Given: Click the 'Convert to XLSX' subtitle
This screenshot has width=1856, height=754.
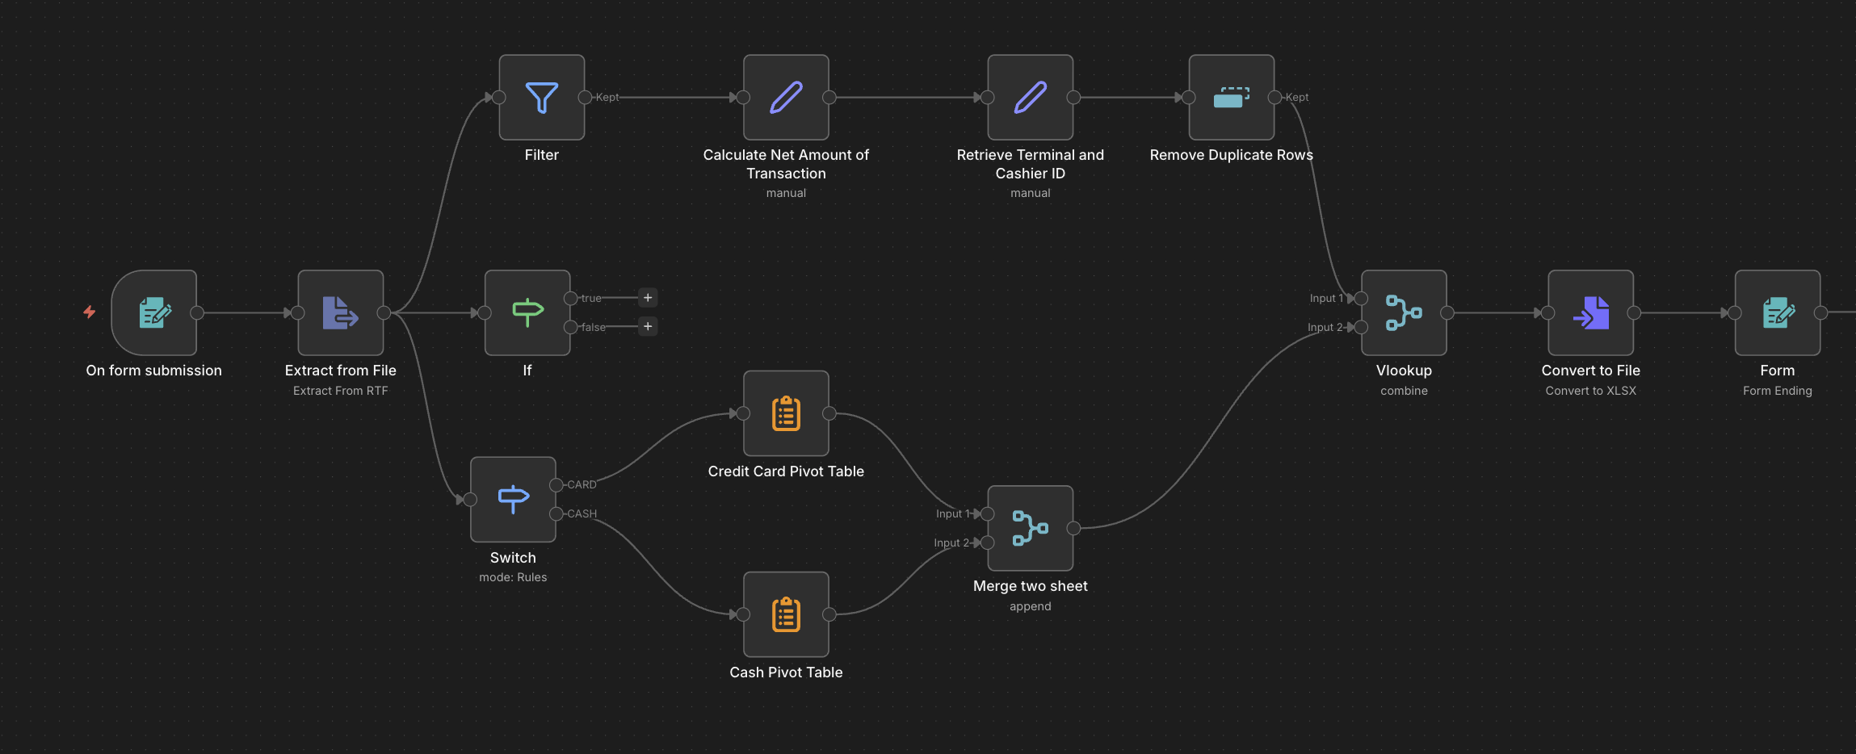Looking at the screenshot, I should (1591, 391).
